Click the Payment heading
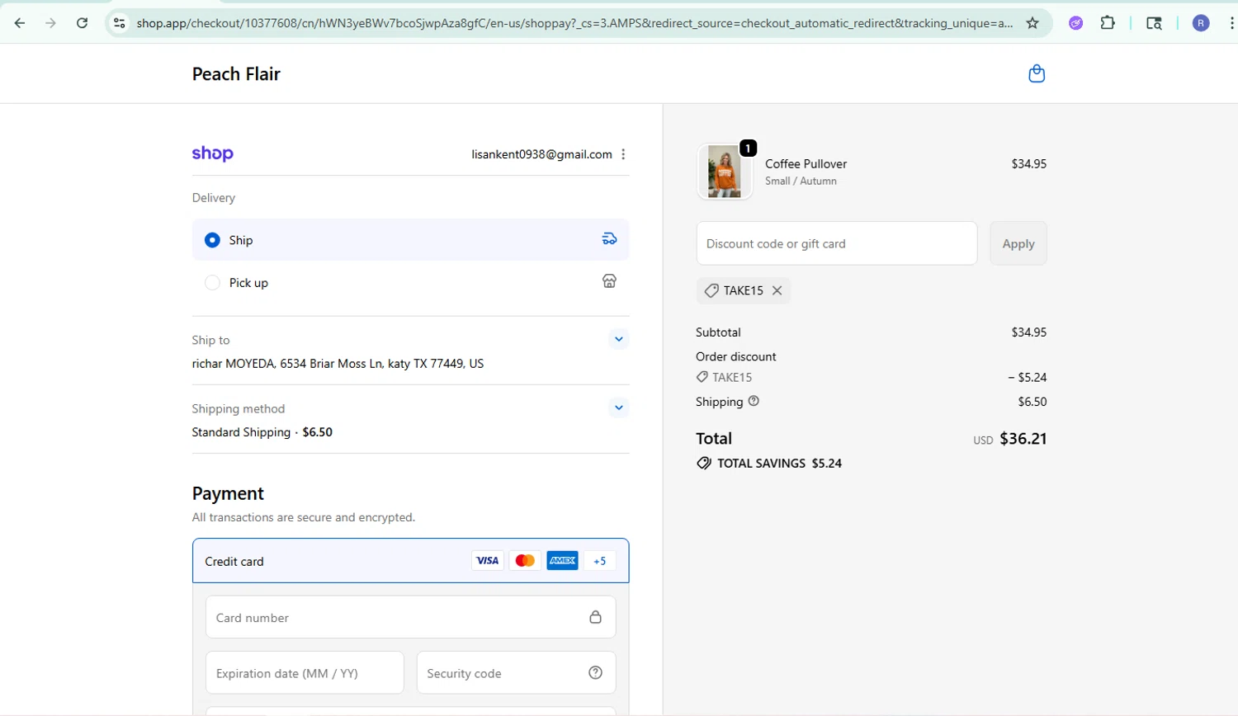This screenshot has width=1238, height=716. click(x=228, y=493)
